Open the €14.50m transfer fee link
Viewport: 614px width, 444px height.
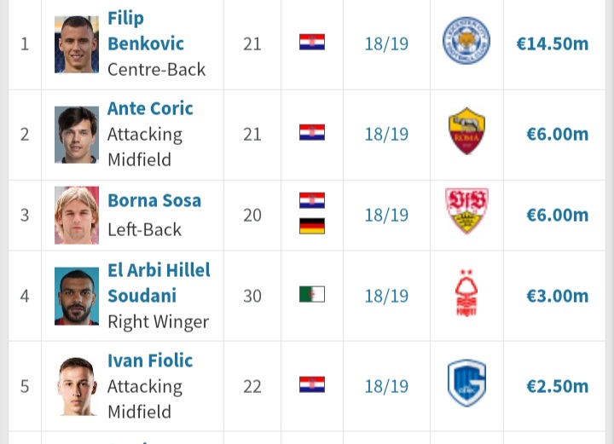click(x=552, y=43)
